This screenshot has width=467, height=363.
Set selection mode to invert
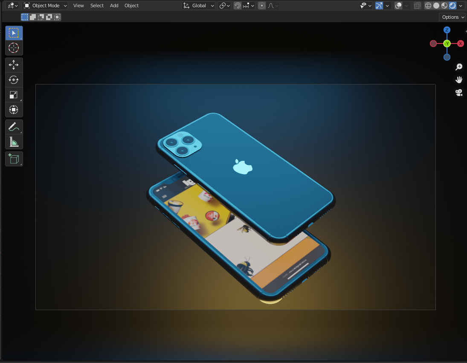49,17
